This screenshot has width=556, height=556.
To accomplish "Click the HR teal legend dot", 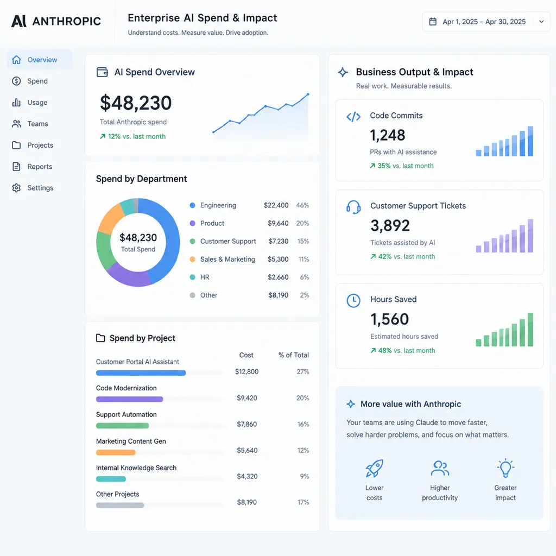I will click(193, 277).
